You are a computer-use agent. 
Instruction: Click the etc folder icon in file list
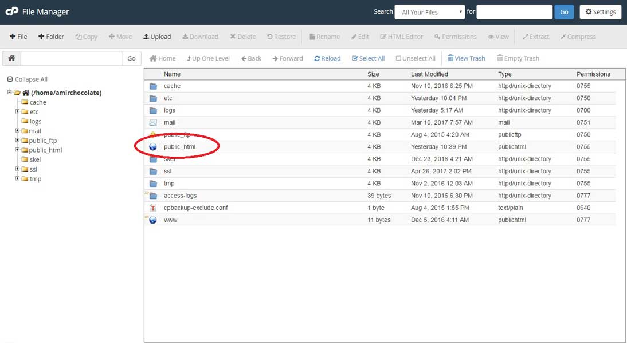point(153,98)
